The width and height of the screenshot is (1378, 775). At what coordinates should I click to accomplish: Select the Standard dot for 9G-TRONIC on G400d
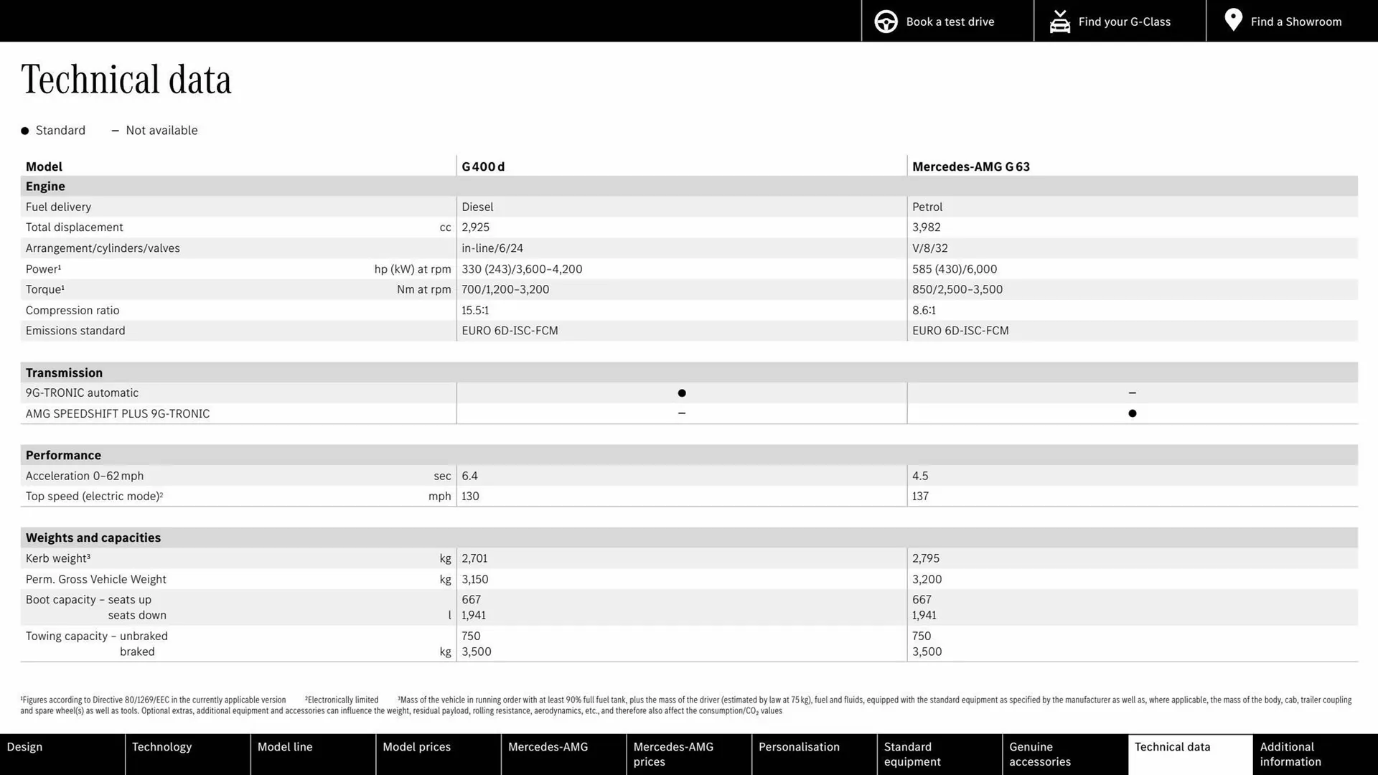click(681, 393)
